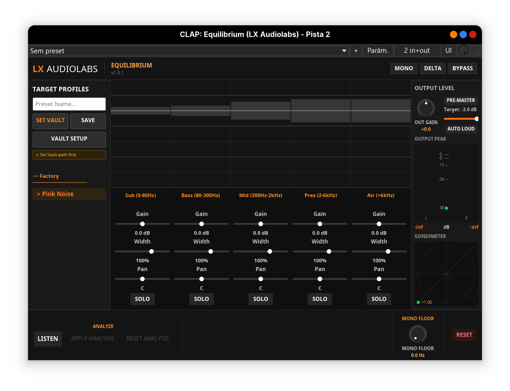510x391 pixels.
Task: Solo the Sub (0-80Hz) band
Action: [142, 299]
